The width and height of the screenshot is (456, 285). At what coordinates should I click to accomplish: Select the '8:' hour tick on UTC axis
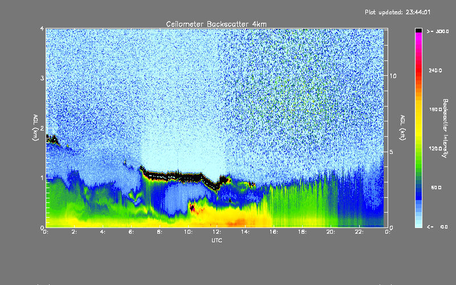(160, 232)
